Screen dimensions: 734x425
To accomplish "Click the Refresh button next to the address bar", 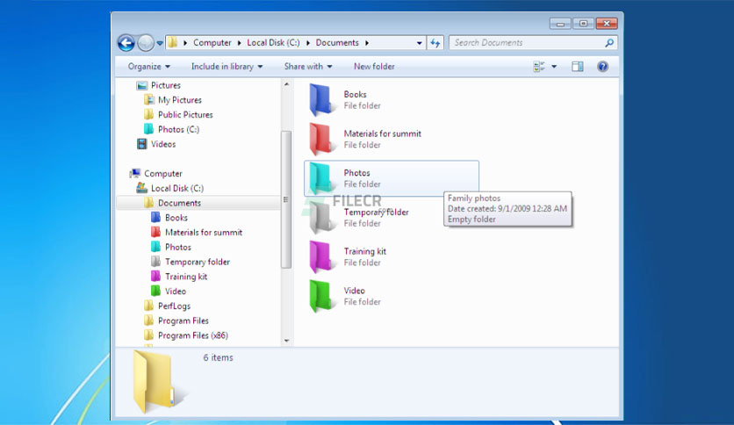I will [x=435, y=43].
